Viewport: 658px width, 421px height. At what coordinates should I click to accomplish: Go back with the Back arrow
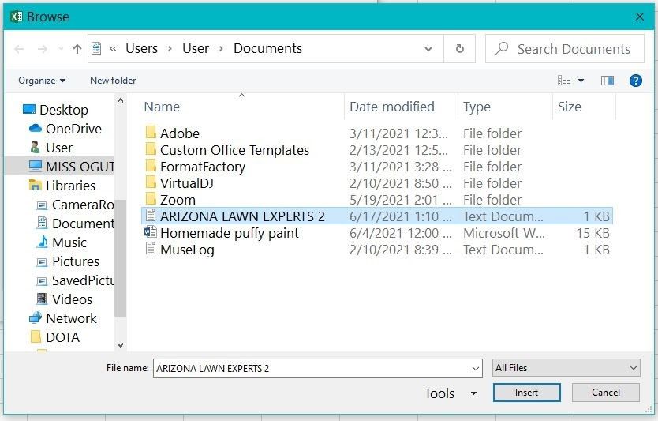[x=19, y=49]
